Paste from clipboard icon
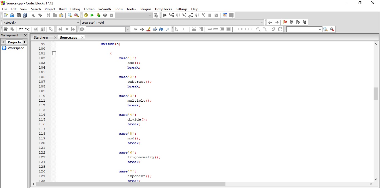 (61, 15)
